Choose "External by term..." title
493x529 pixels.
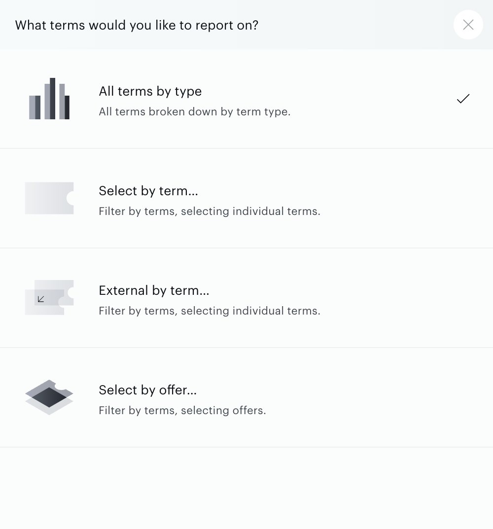[x=154, y=290]
